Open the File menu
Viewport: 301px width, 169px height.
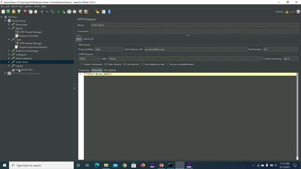coord(2,6)
